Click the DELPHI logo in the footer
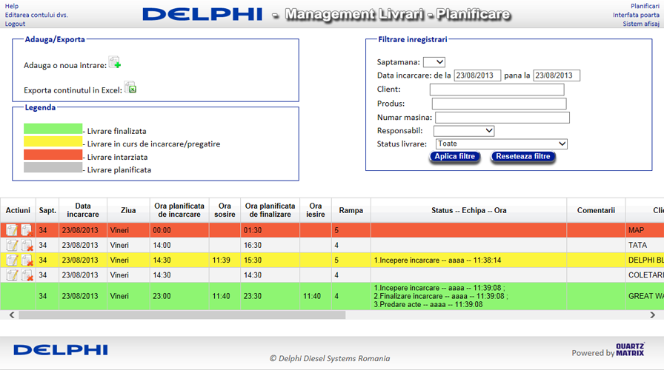 pos(61,350)
